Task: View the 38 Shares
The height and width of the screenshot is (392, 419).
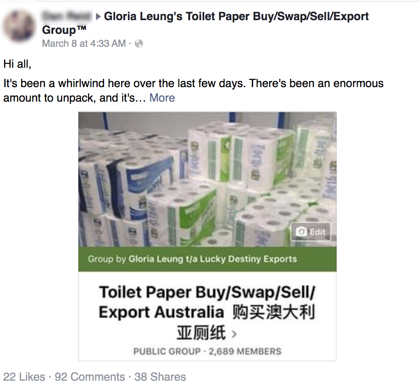Action: [160, 377]
